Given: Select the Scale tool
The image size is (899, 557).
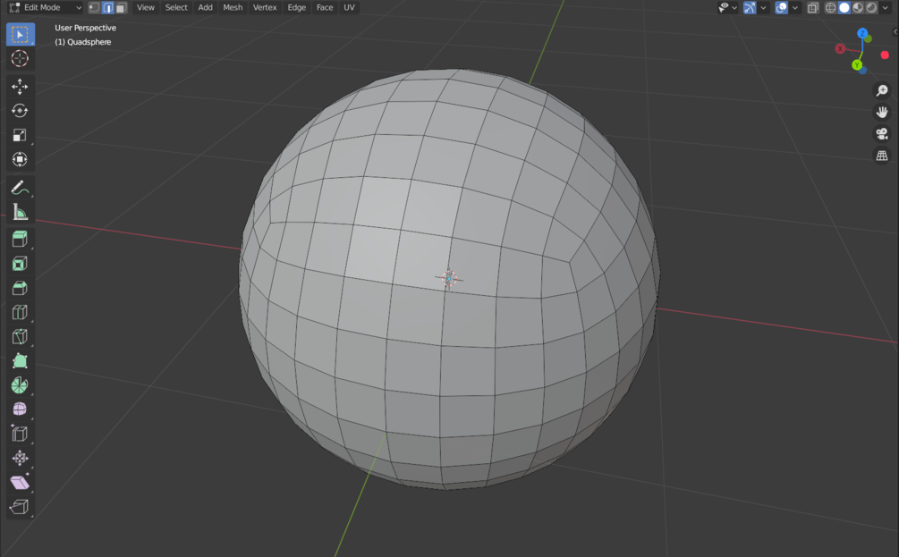Looking at the screenshot, I should coord(20,134).
